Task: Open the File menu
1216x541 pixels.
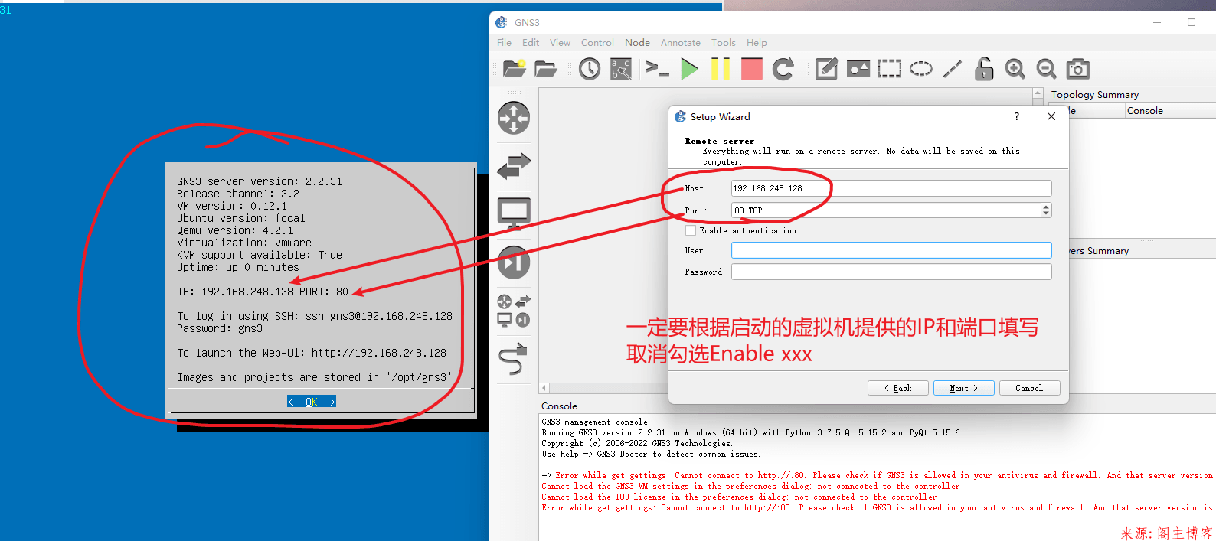Action: tap(504, 43)
